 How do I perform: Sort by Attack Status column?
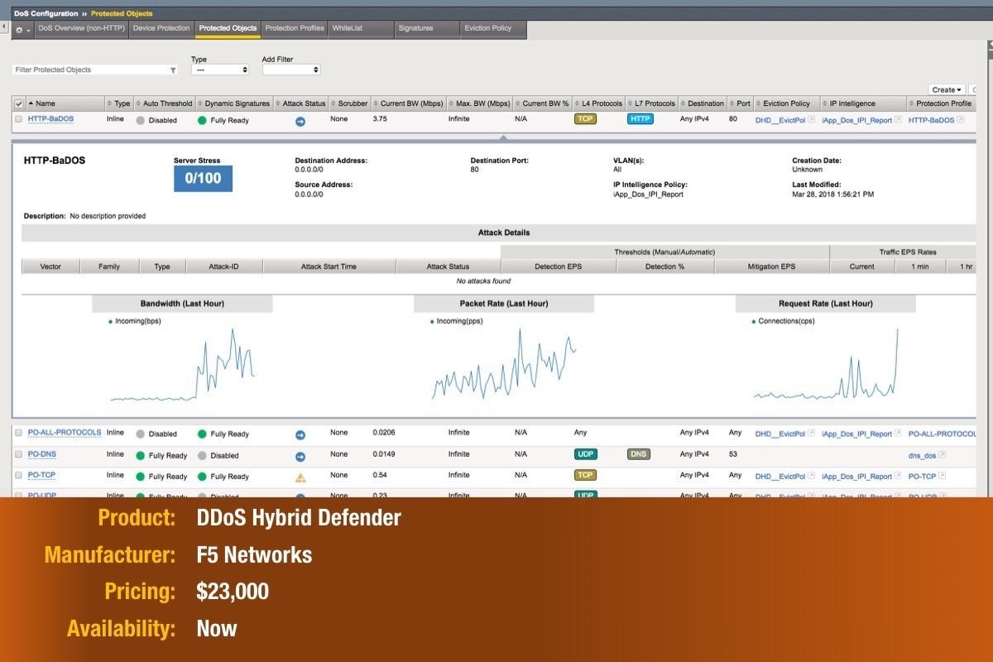[x=300, y=103]
